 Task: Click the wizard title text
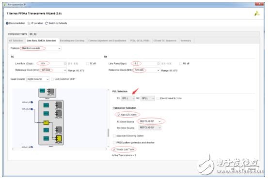[34, 14]
